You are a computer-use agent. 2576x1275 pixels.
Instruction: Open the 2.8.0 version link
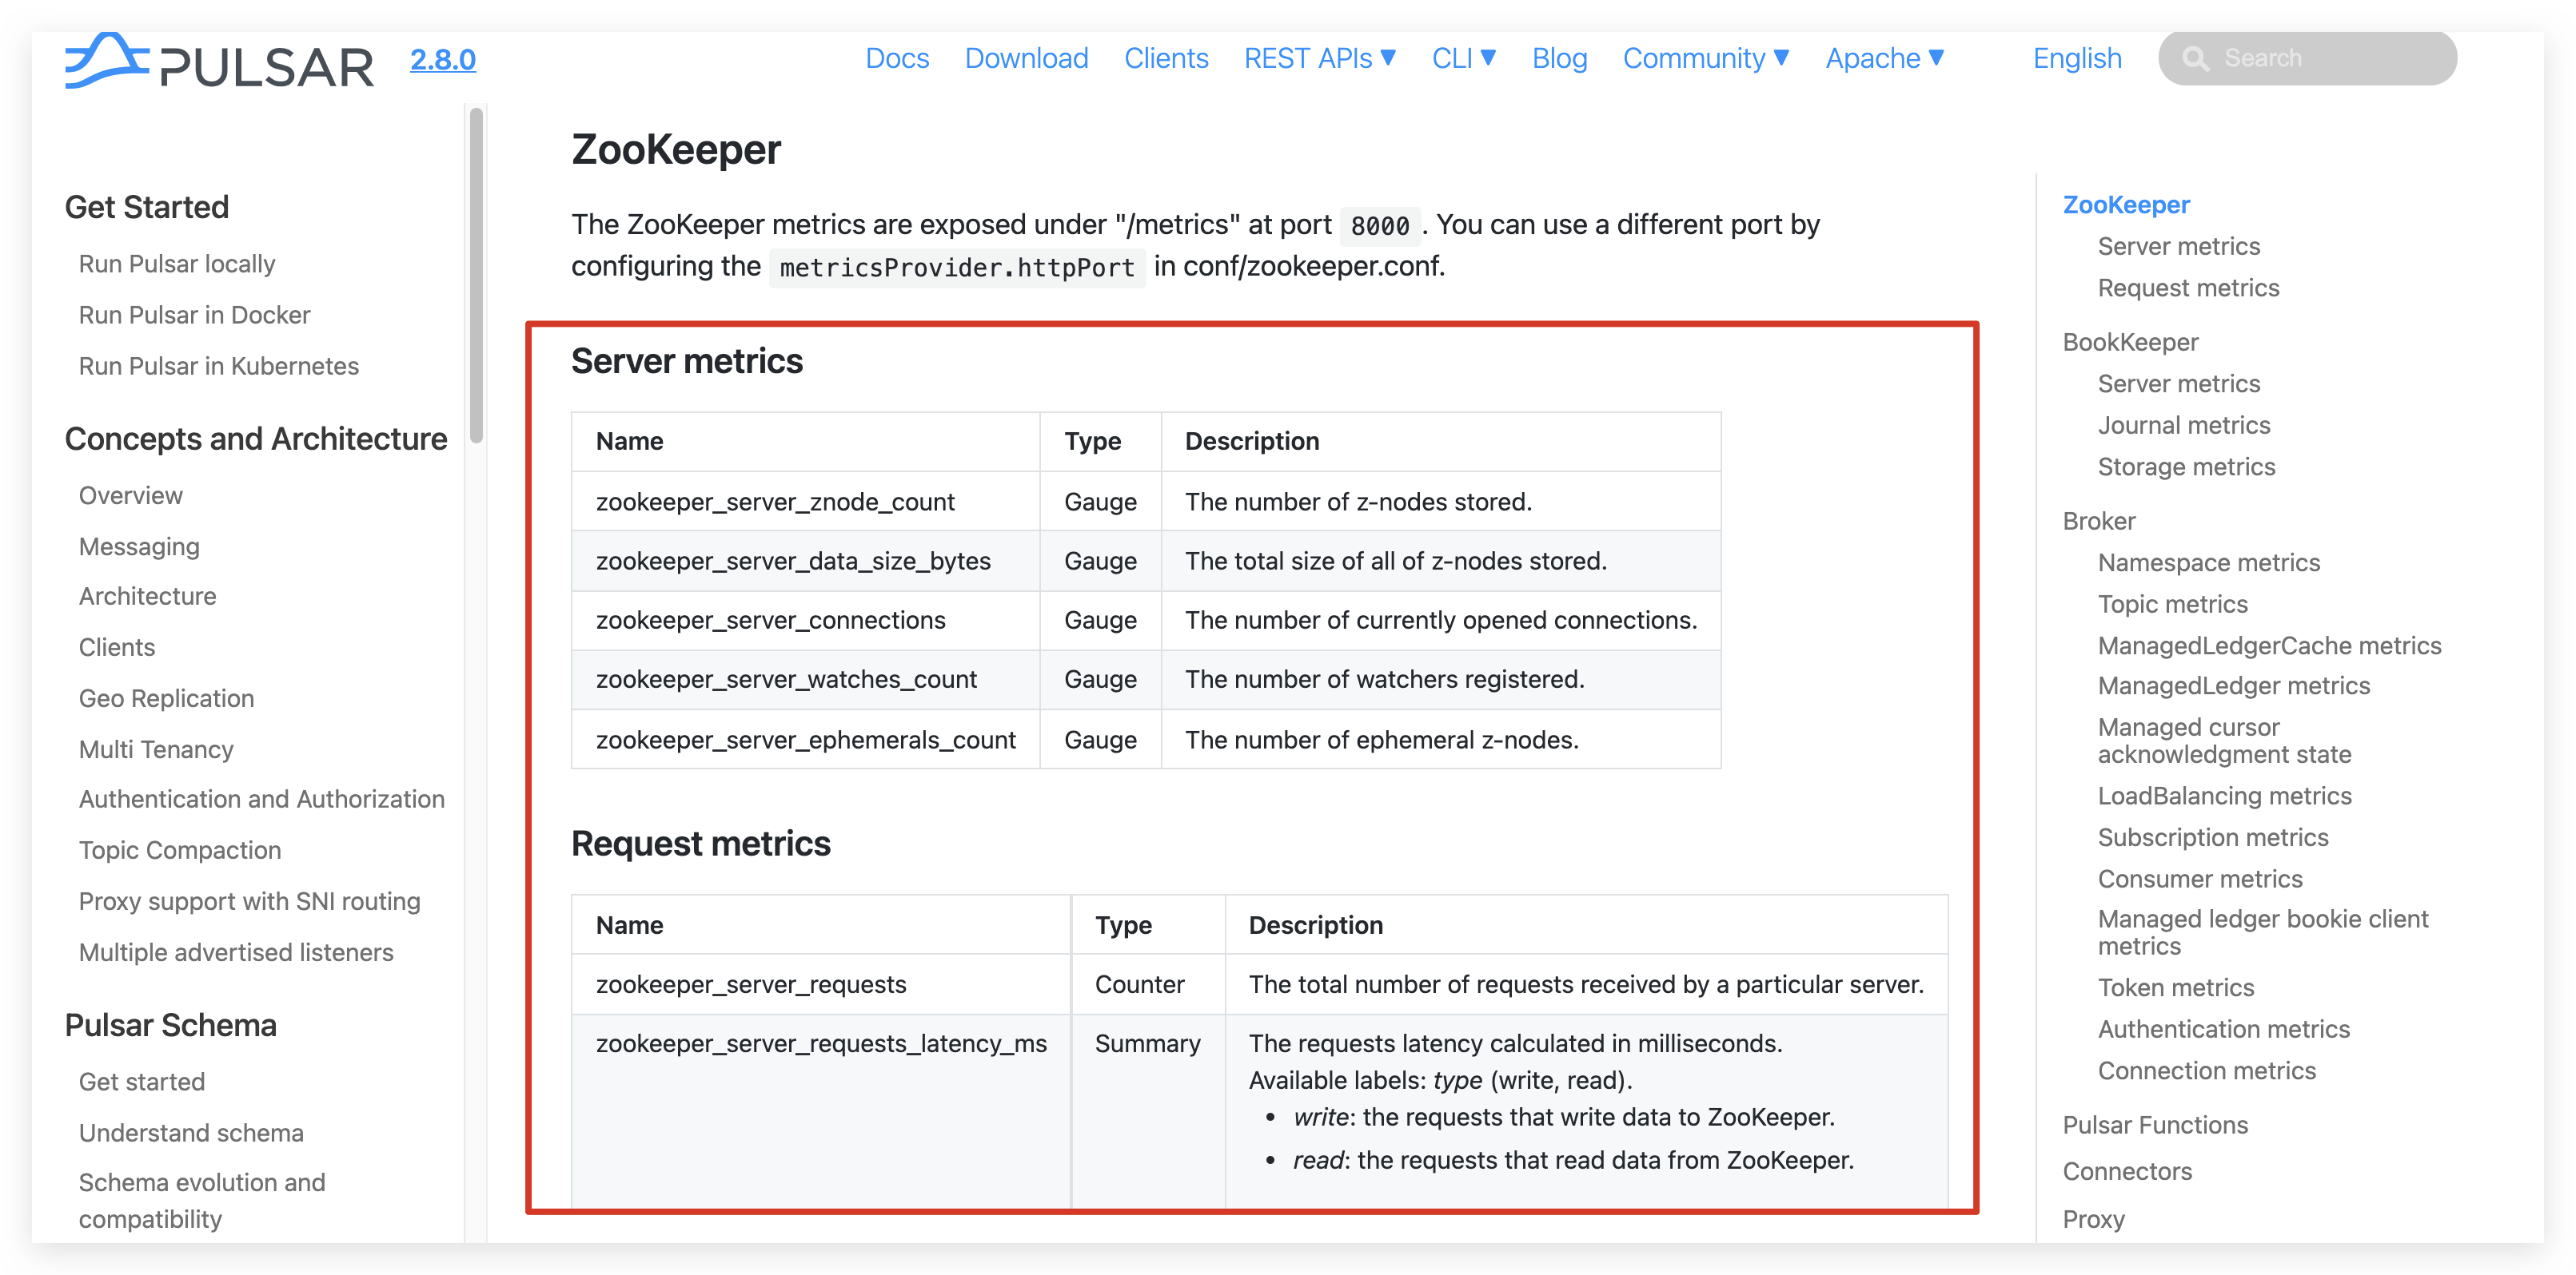442,60
